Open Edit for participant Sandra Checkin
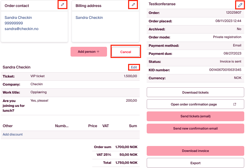This screenshot has height=168, width=246. coord(134,67)
